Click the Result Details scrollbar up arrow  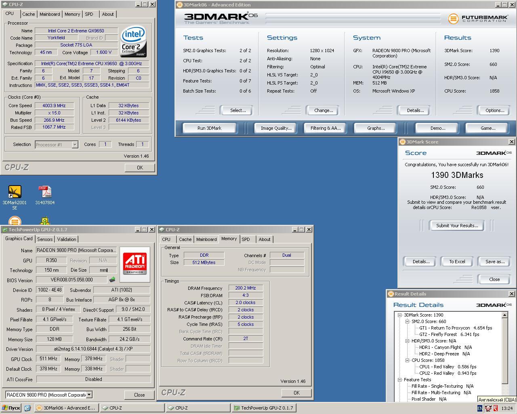click(x=504, y=315)
